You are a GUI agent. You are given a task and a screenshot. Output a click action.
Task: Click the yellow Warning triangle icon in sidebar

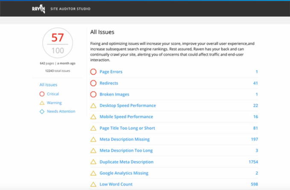pyautogui.click(x=42, y=103)
